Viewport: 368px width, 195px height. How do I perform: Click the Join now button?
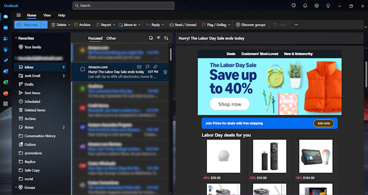324,123
